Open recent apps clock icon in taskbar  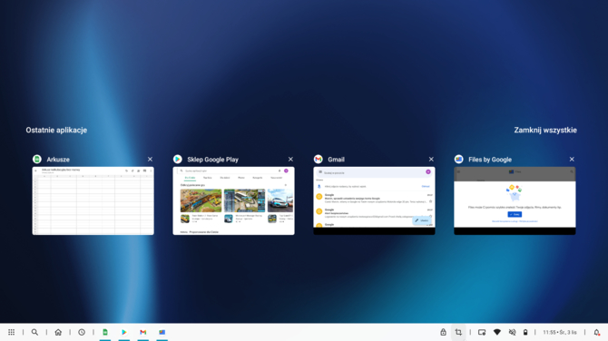[x=82, y=332]
